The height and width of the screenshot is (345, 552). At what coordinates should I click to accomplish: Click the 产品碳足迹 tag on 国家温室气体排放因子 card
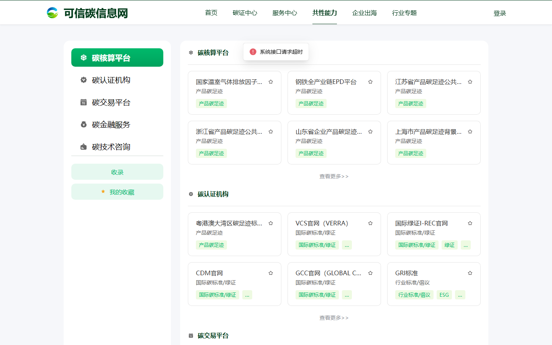pyautogui.click(x=211, y=103)
